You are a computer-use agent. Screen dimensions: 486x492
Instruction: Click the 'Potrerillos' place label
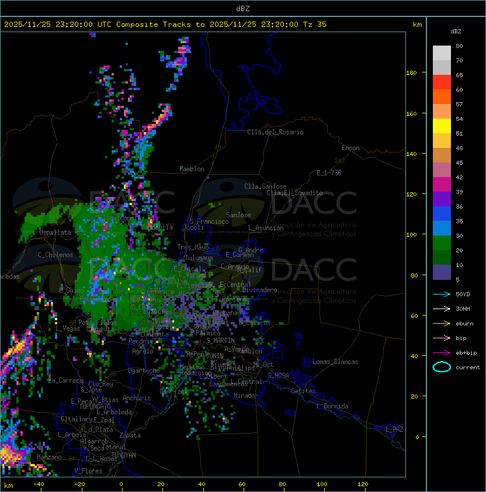(98, 323)
